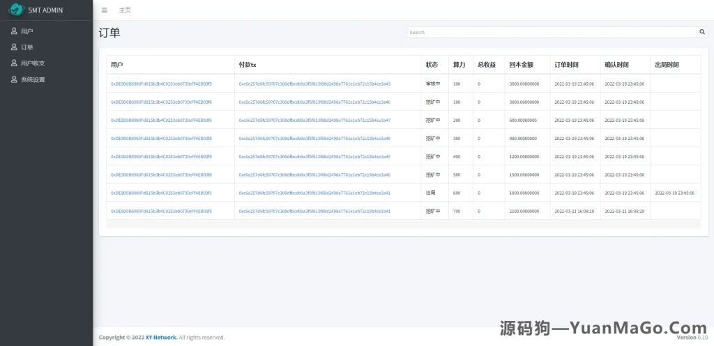Select 确认时间 value 2022-03-21 16:08:29
Image resolution: width=714 pixels, height=346 pixels.
[x=624, y=211]
